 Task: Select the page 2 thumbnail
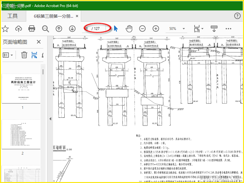[21, 134]
